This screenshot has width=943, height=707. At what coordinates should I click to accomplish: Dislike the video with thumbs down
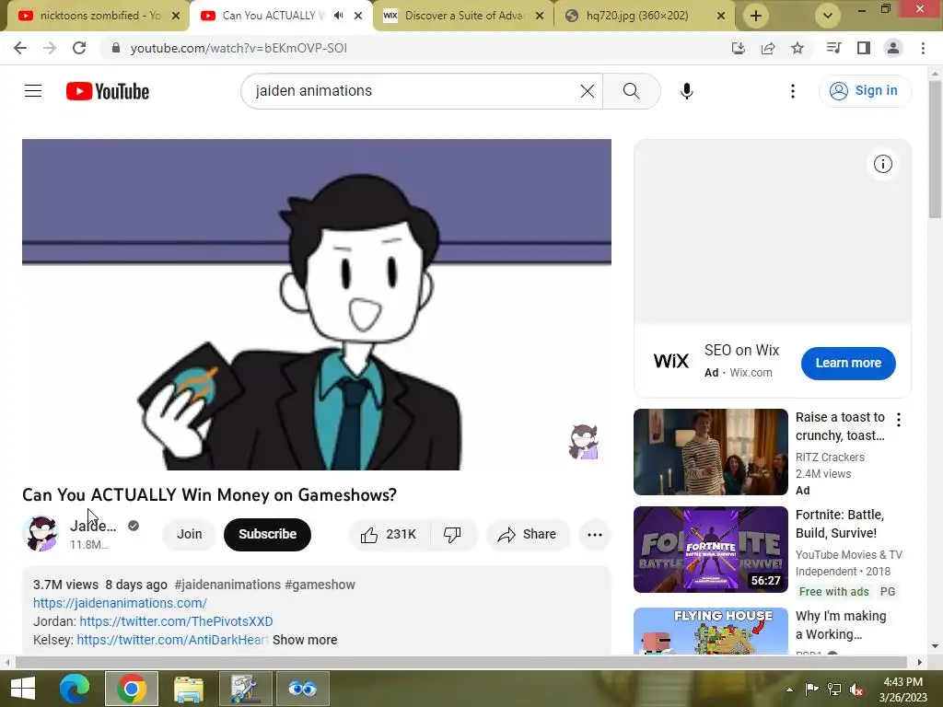pyautogui.click(x=452, y=535)
